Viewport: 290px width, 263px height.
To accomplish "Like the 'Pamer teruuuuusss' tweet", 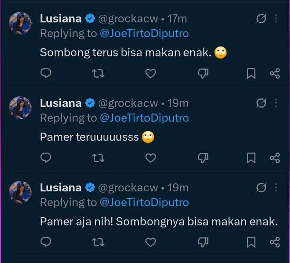I will [151, 158].
